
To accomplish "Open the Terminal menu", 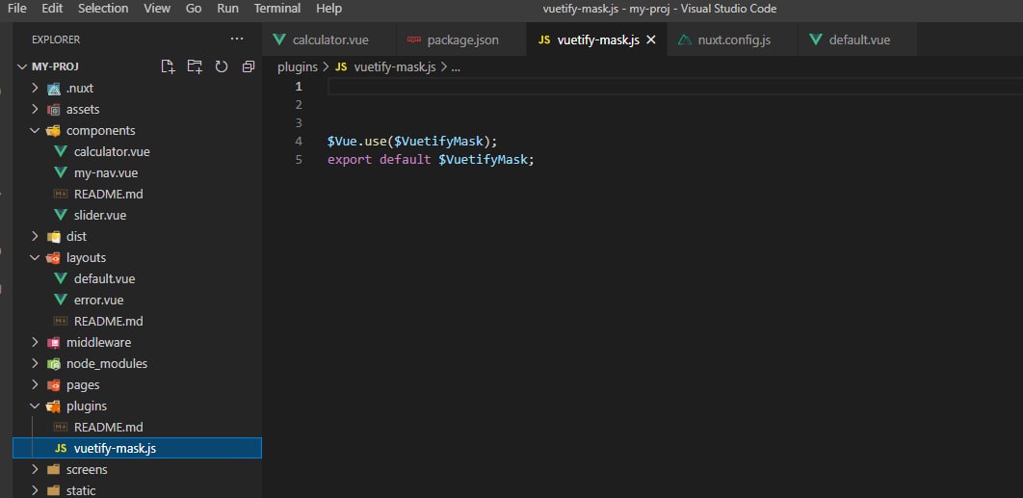I will click(277, 9).
